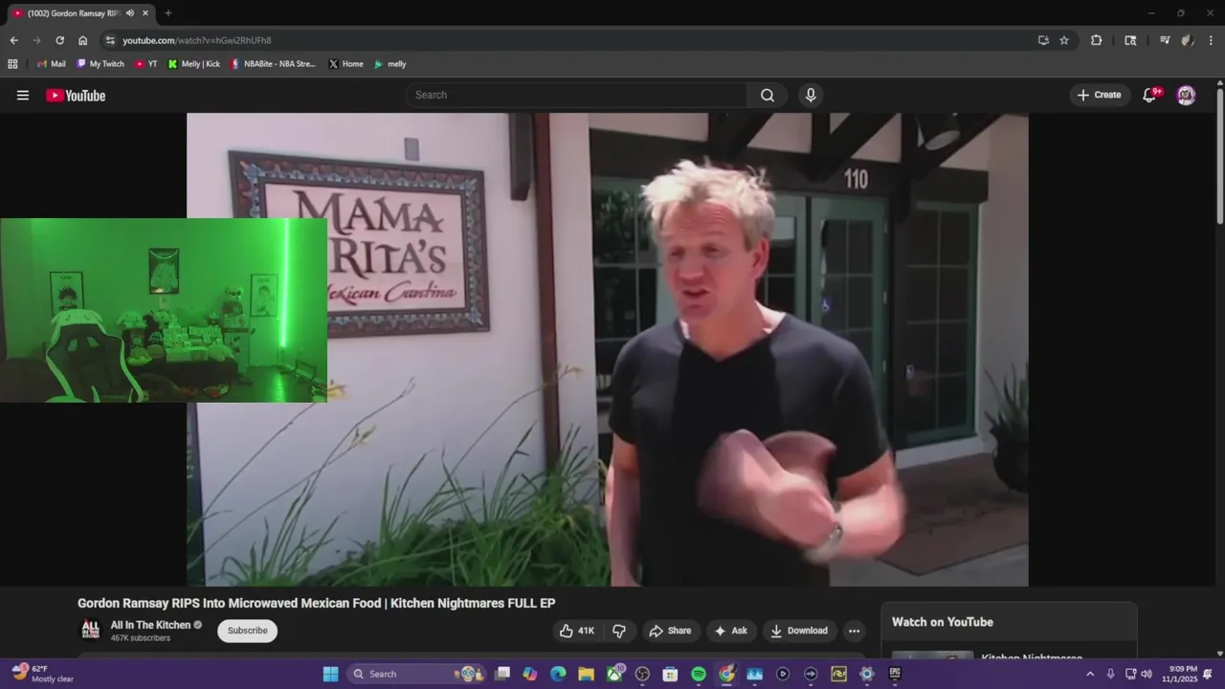The image size is (1225, 689).
Task: Open Chrome profile avatar
Action: pos(1187,40)
